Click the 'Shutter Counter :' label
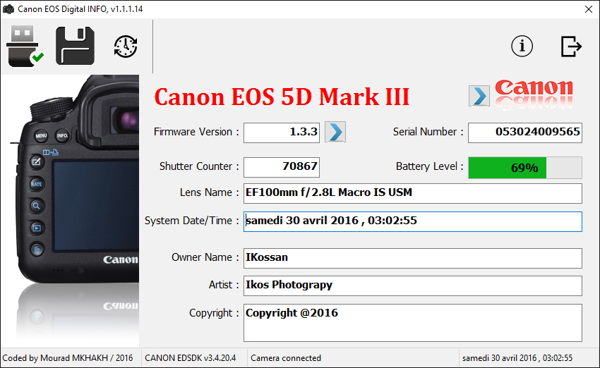Image resolution: width=600 pixels, height=368 pixels. (199, 166)
